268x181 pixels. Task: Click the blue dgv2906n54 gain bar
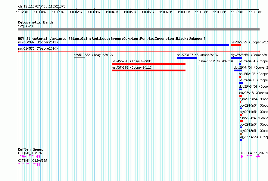click(237, 58)
